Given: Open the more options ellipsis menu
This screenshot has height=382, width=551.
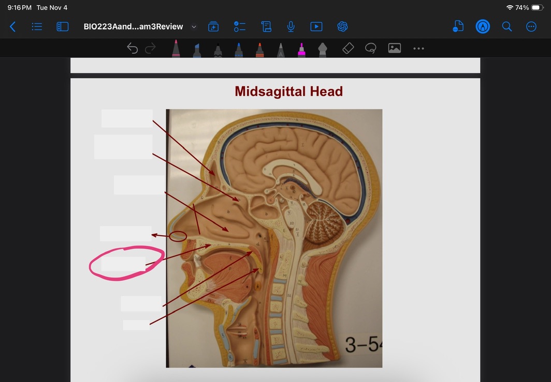Looking at the screenshot, I should pyautogui.click(x=531, y=26).
